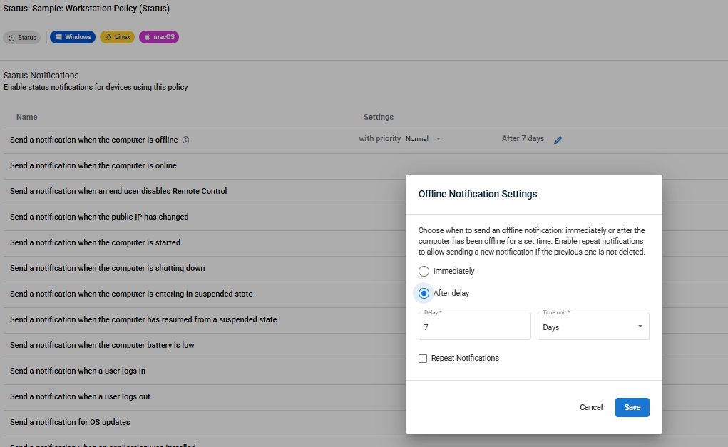Switch to the Linux platform tab
Screen dimensions: 728x447
tap(117, 37)
